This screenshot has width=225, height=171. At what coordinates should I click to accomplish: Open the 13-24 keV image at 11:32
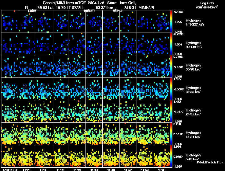tap(44, 134)
